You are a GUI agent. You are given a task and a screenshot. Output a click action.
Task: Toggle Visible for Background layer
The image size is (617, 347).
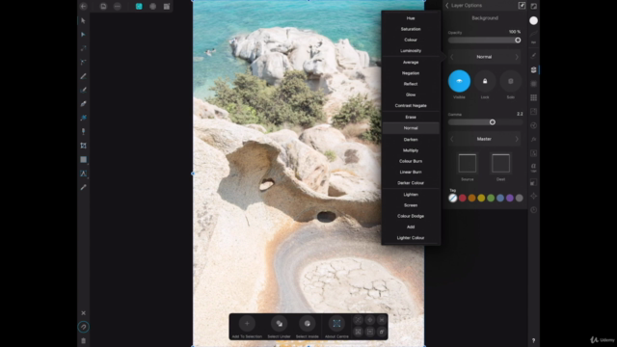(x=459, y=81)
